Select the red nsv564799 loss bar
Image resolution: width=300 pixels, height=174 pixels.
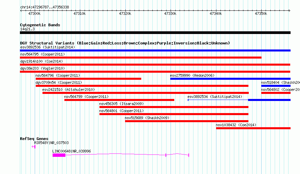point(119,100)
